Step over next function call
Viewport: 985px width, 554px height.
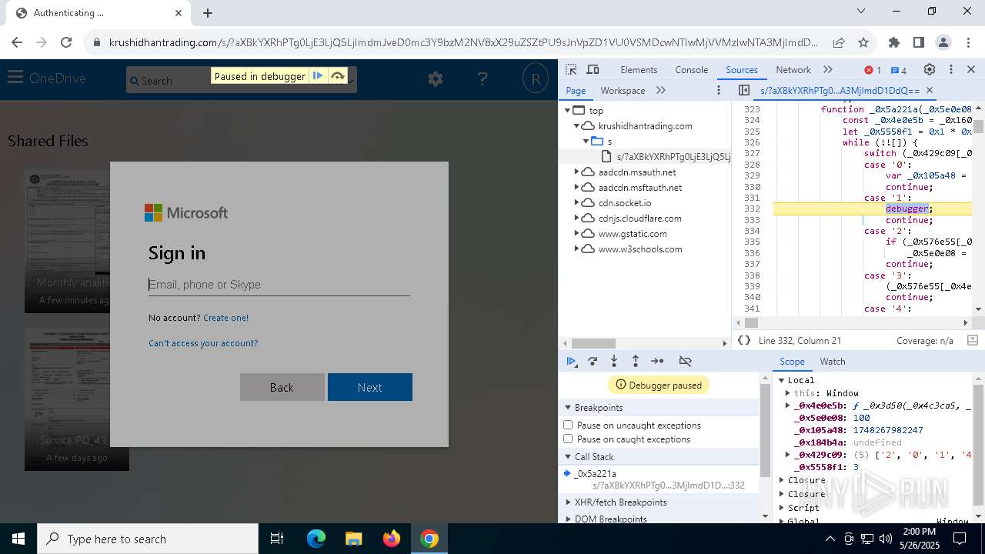pyautogui.click(x=593, y=361)
